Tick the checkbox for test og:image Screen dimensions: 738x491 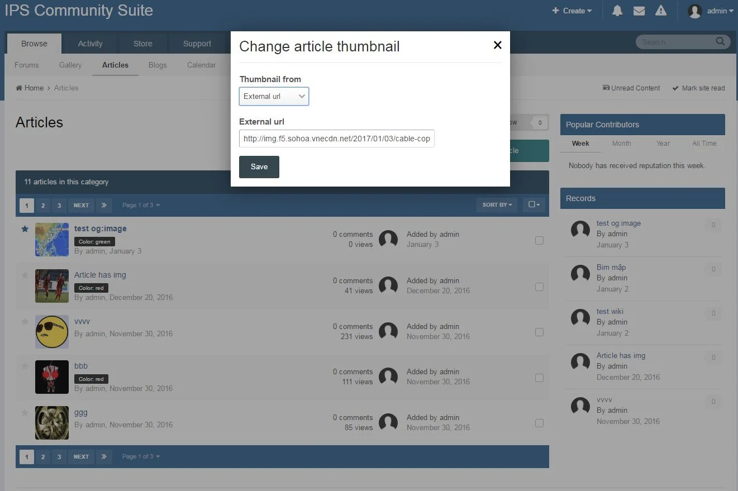click(x=539, y=240)
